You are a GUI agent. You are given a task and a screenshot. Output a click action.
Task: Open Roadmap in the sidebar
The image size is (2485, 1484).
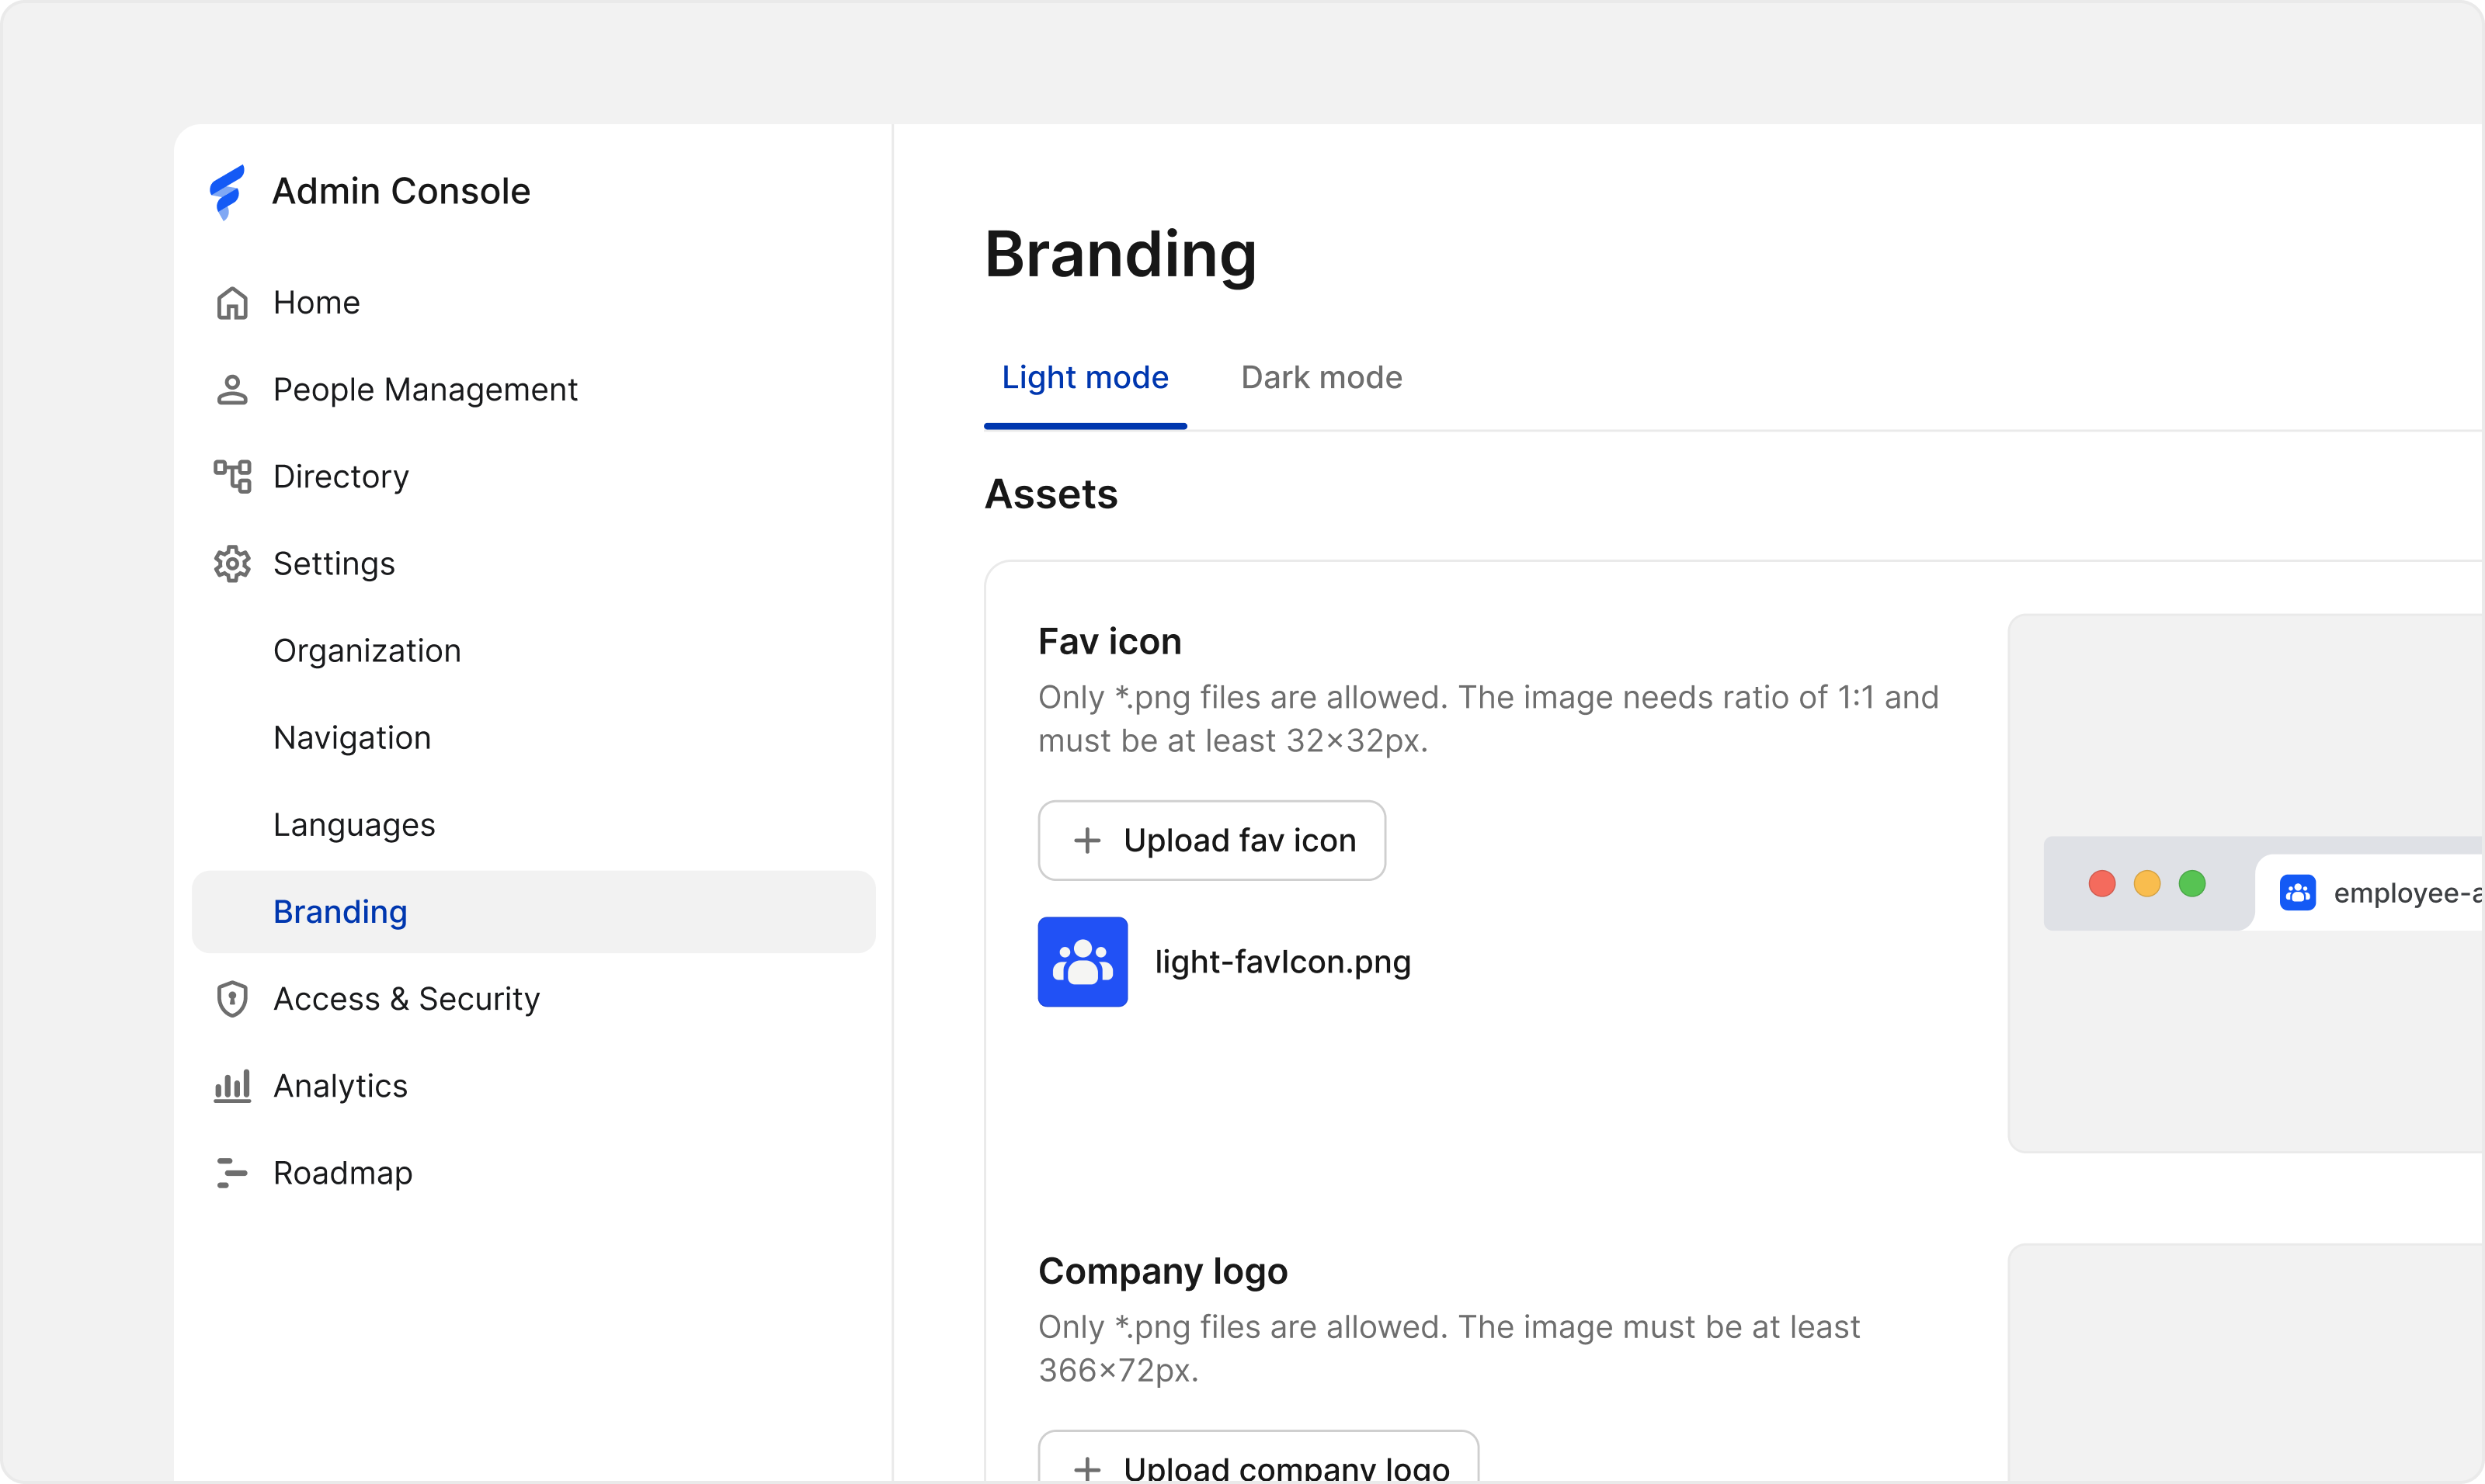533,1173
